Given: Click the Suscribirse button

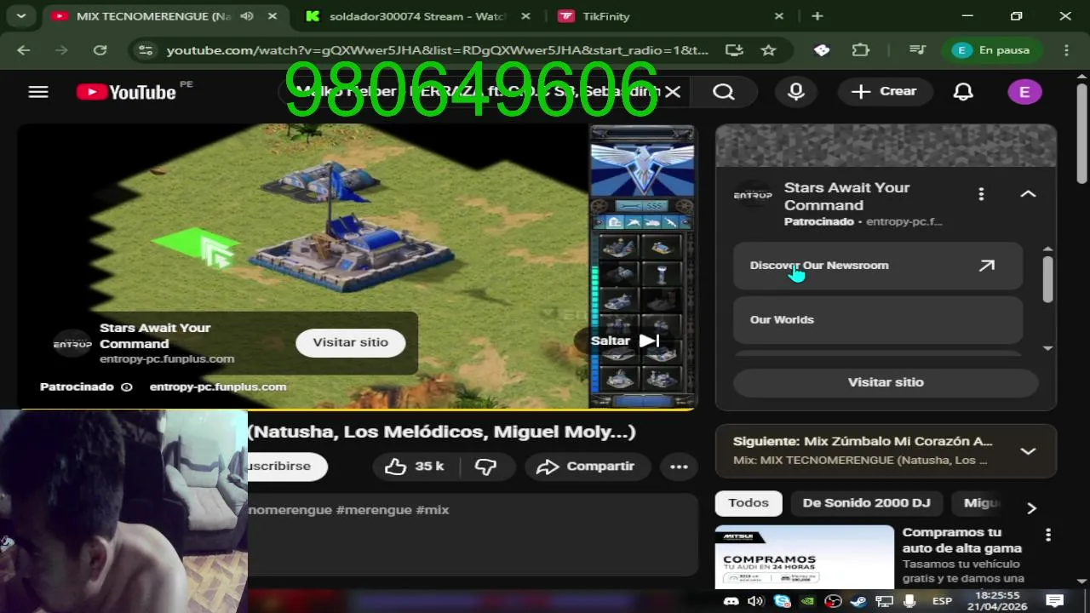Looking at the screenshot, I should (285, 467).
